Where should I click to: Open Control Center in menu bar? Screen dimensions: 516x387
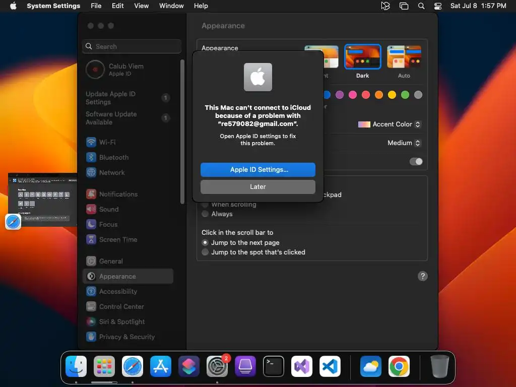438,6
